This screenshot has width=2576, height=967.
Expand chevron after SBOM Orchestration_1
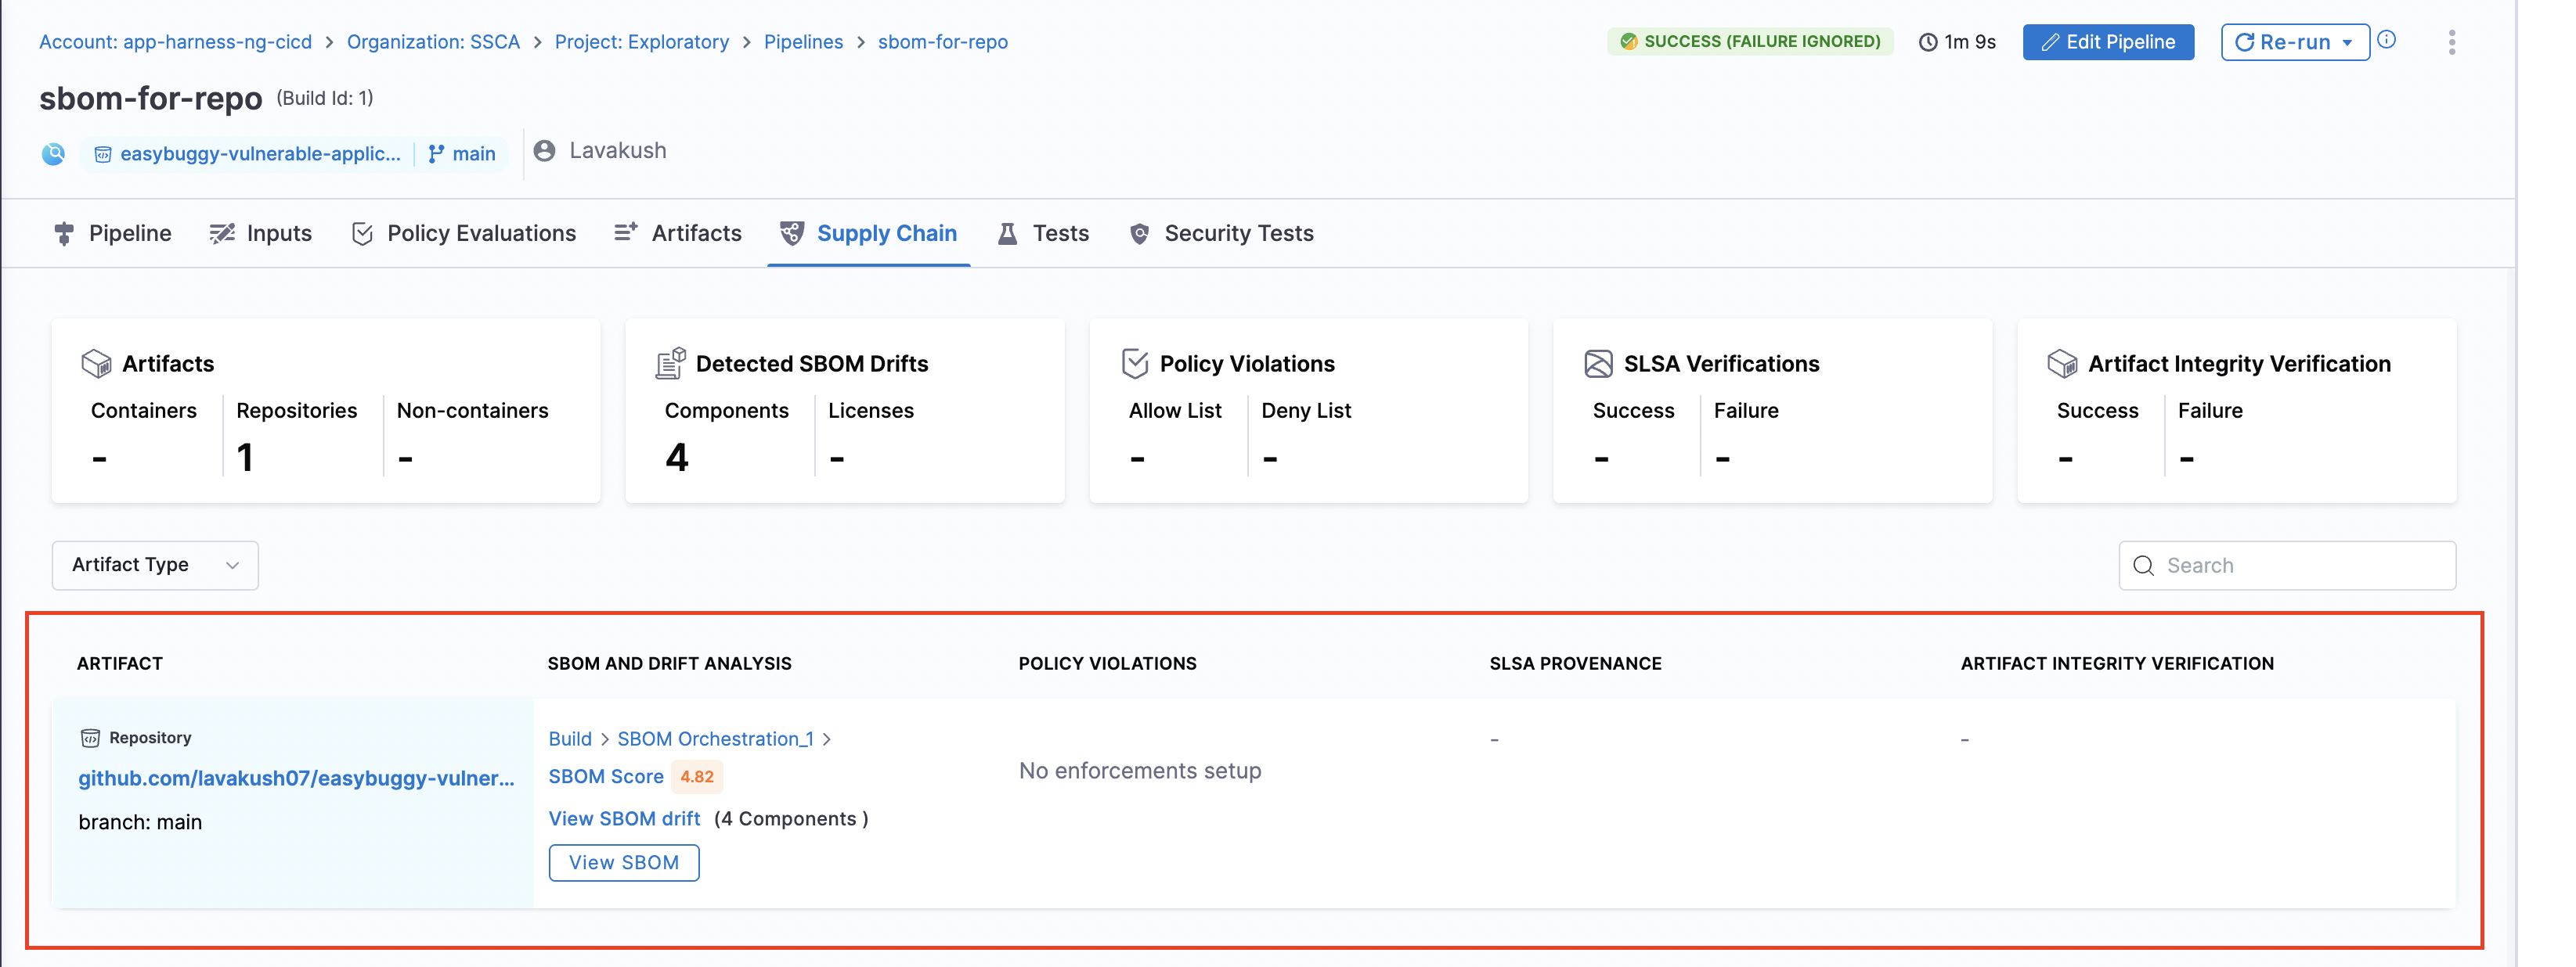click(827, 739)
